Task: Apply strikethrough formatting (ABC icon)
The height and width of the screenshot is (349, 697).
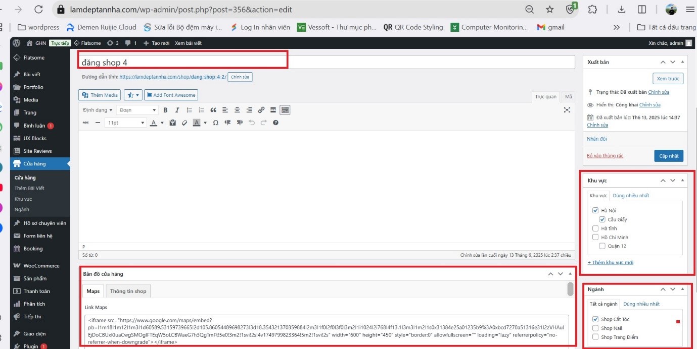Action: (85, 123)
